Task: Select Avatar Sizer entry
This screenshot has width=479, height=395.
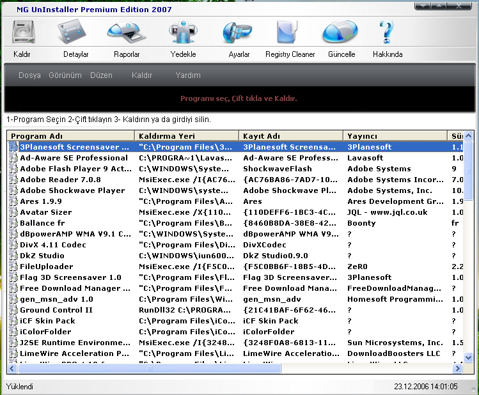Action: [x=235, y=212]
